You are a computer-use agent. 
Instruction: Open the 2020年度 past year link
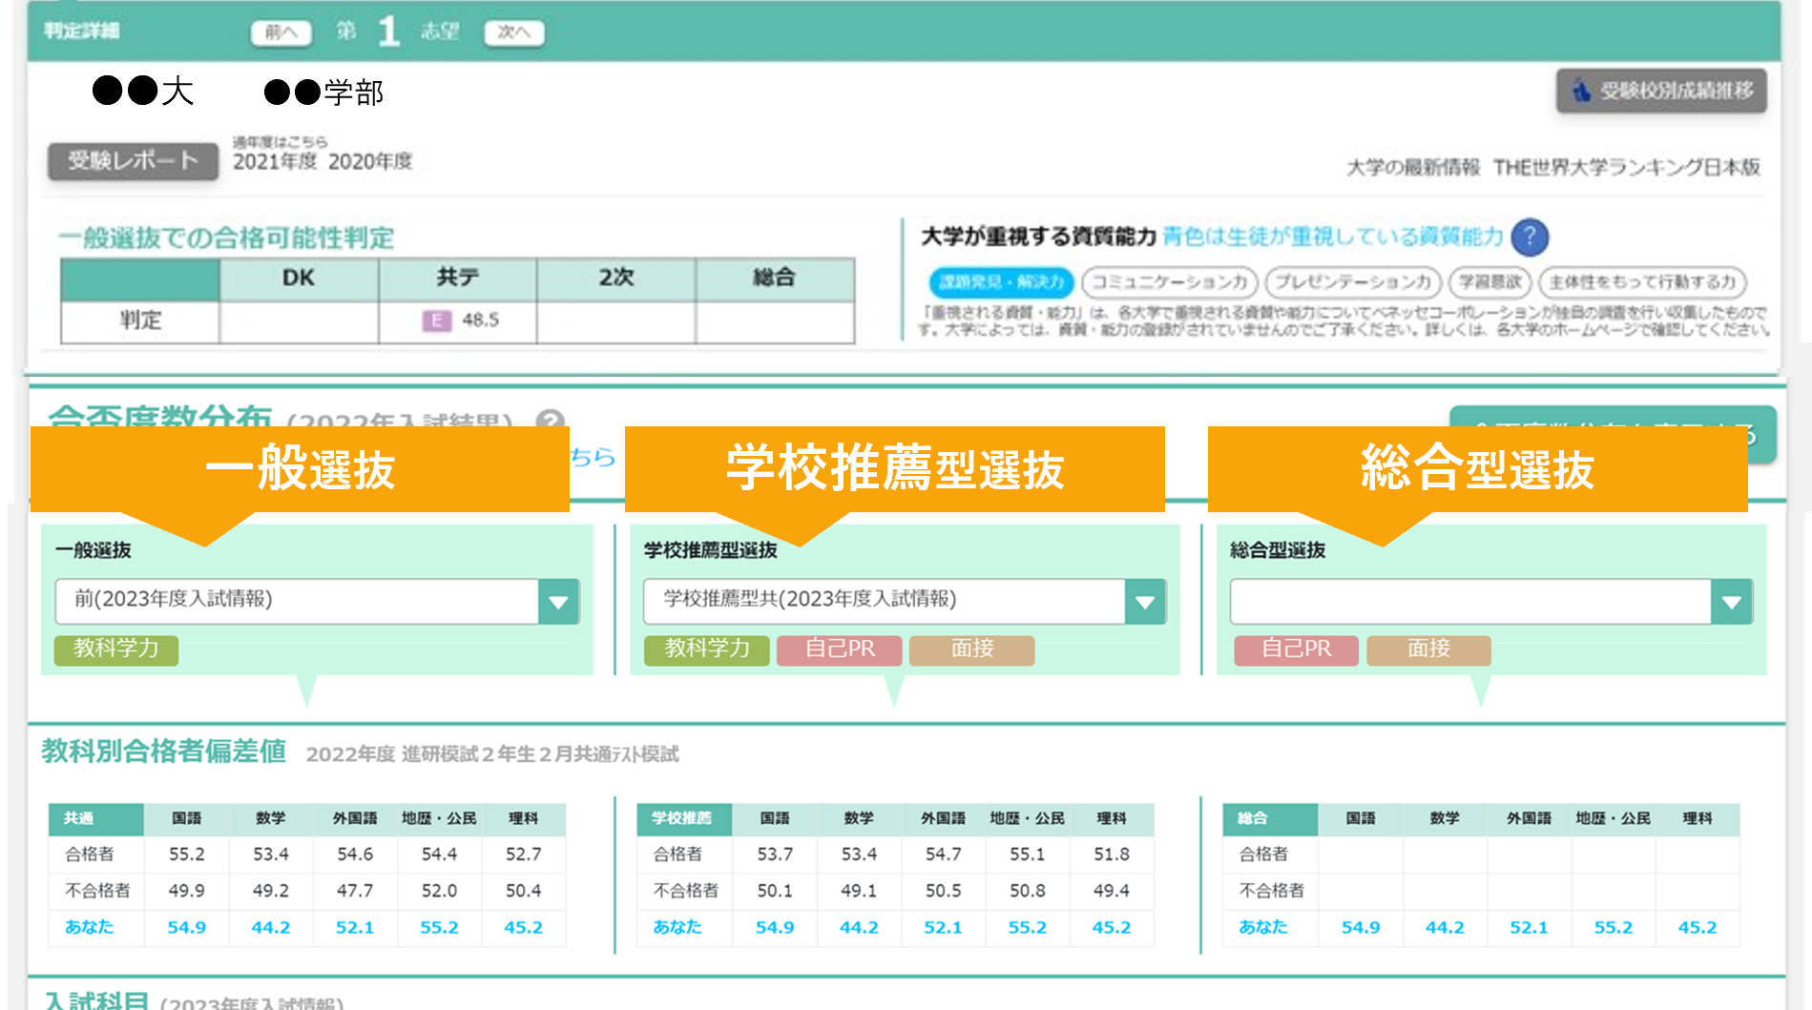coord(370,162)
